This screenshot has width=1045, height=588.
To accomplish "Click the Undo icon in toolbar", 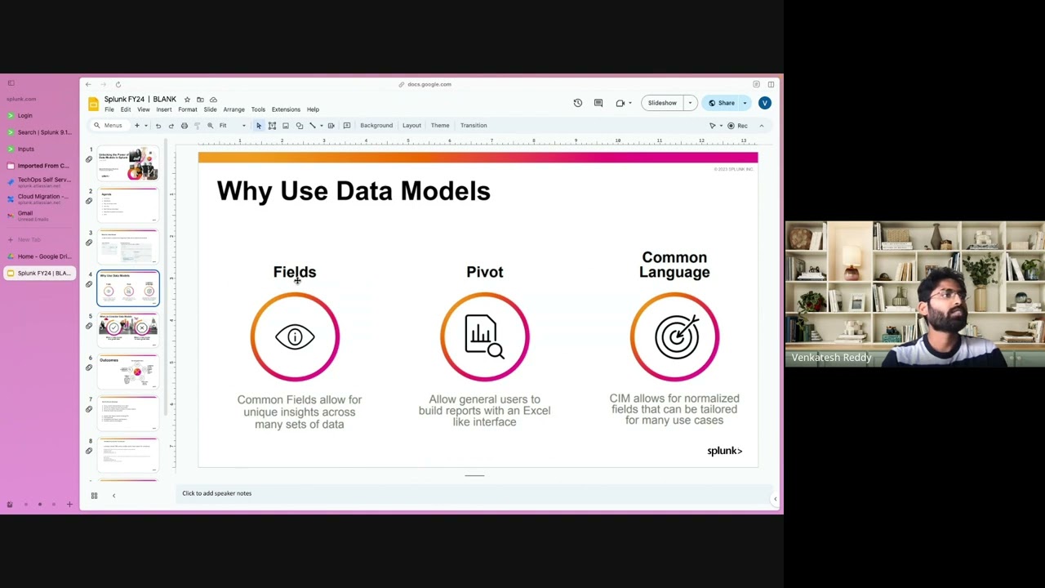I will [x=158, y=126].
